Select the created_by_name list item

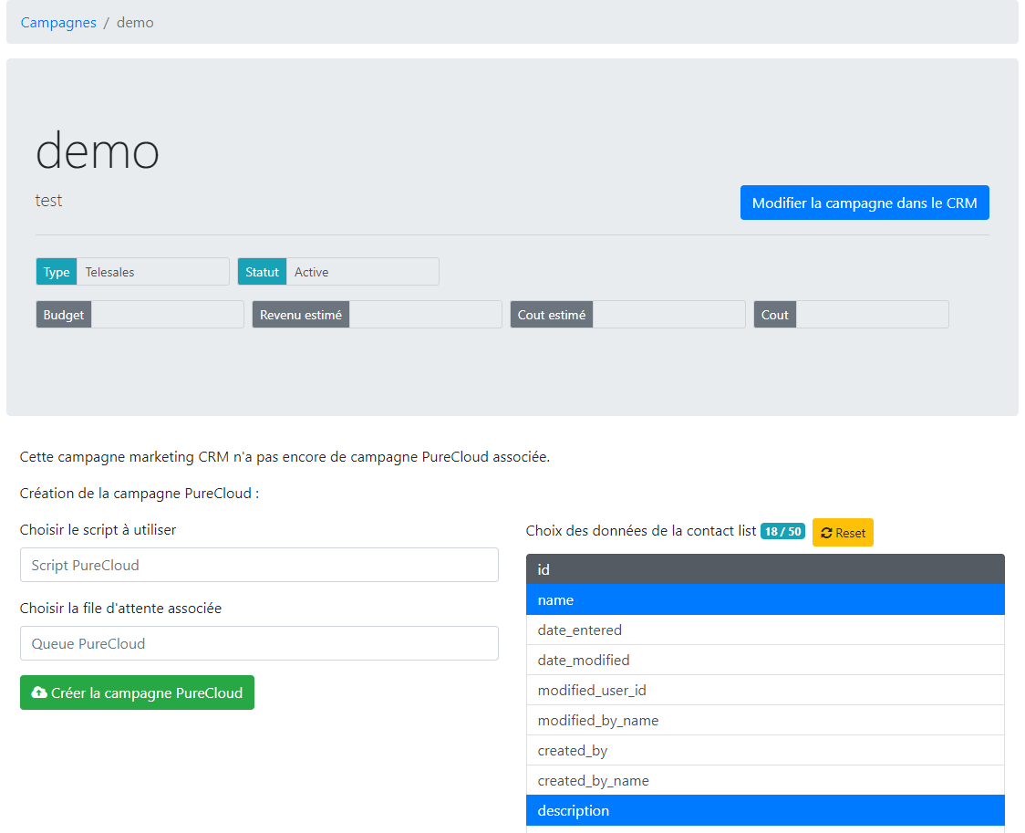(764, 781)
